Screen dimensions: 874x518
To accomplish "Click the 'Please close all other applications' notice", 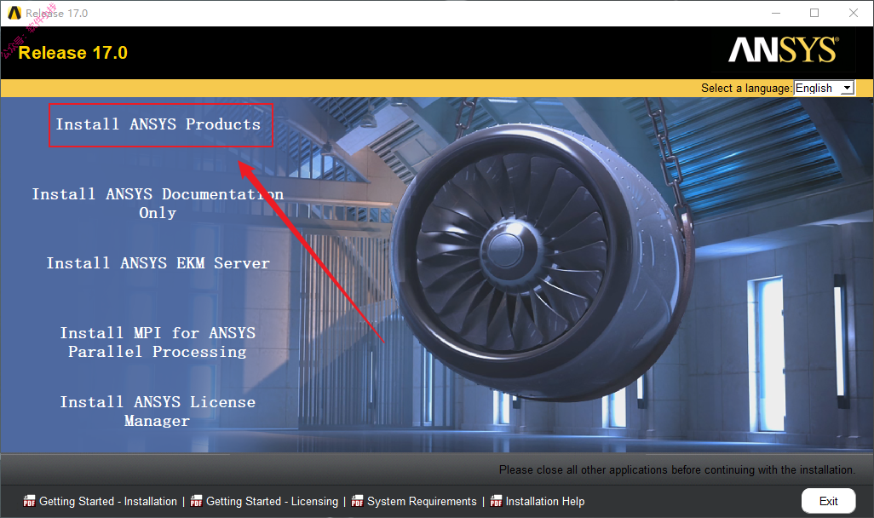I will click(676, 469).
